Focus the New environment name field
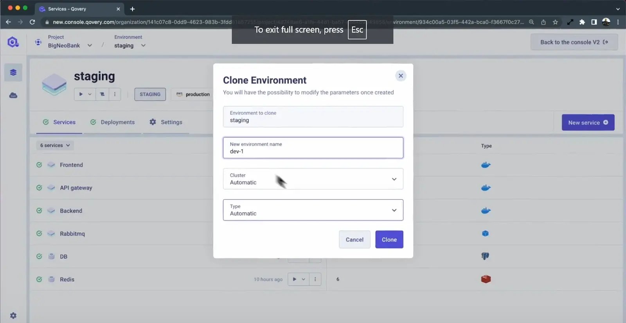Screen dimensions: 626x323 click(313, 148)
